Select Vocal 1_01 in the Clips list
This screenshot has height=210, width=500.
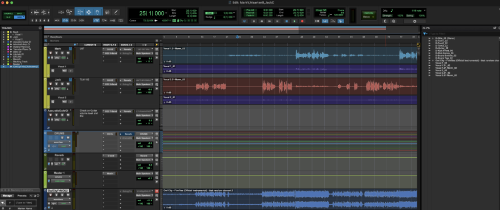pos(441,63)
